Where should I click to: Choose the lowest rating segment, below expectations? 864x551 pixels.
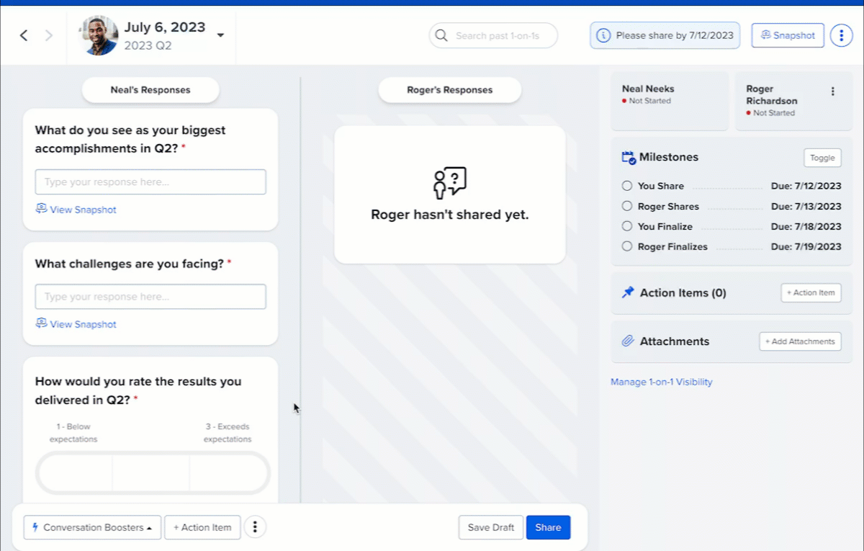75,473
